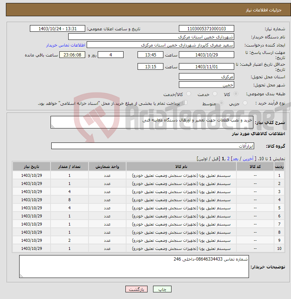This screenshot has width=291, height=299.
Task: Choose the متوسط purchase type option
Action: click(x=221, y=103)
